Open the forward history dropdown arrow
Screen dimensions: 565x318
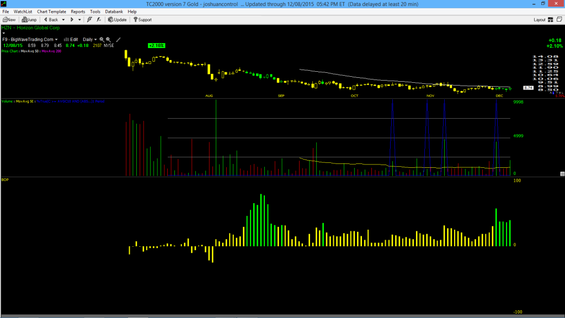(x=79, y=20)
